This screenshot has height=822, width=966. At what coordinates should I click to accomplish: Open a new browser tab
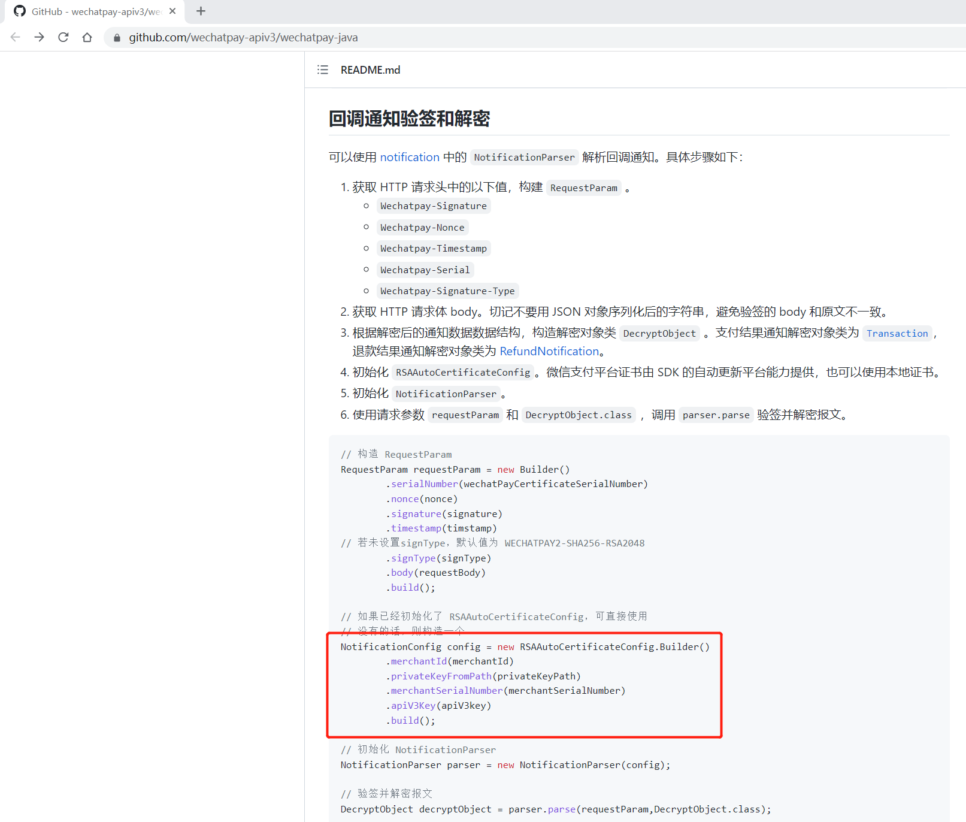click(201, 11)
